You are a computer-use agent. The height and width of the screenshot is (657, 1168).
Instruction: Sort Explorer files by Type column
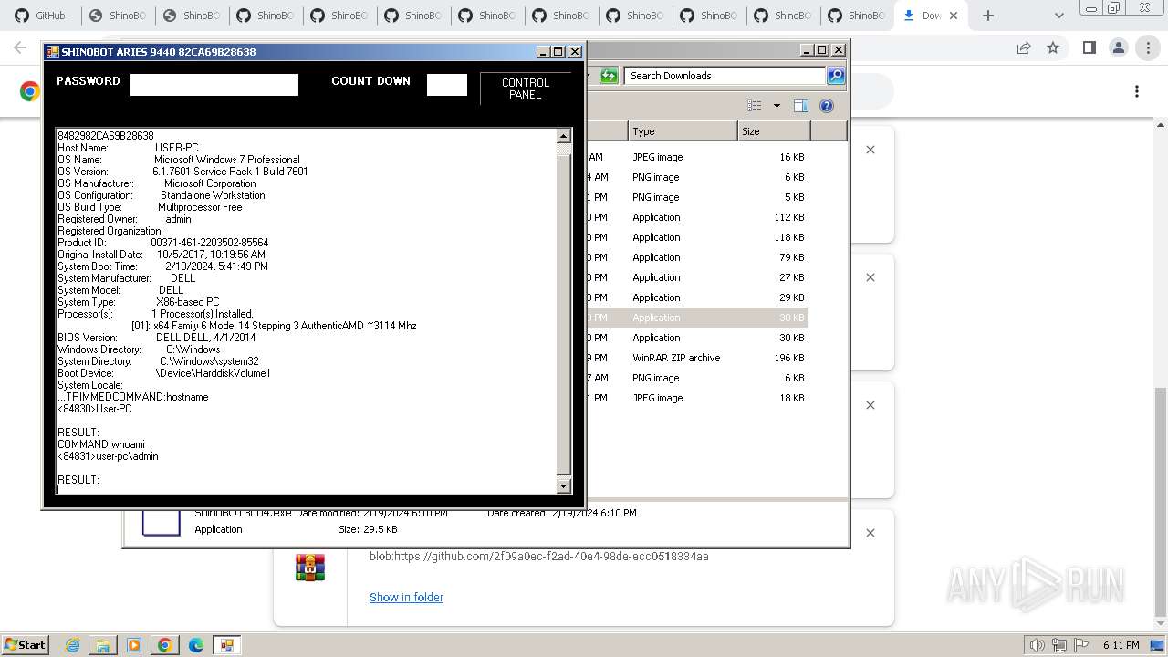pyautogui.click(x=683, y=131)
